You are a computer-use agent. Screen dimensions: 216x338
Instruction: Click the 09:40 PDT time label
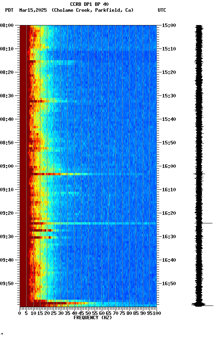pyautogui.click(x=7, y=261)
